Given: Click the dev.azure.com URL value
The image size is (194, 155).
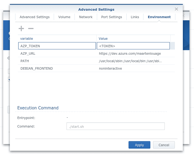Looking at the screenshot, I should [130, 53].
